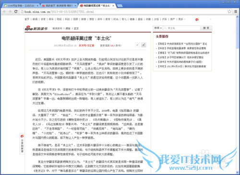Open the comments link showing 14人参与
Image resolution: width=240 pixels, height=175 pixels.
point(111,45)
